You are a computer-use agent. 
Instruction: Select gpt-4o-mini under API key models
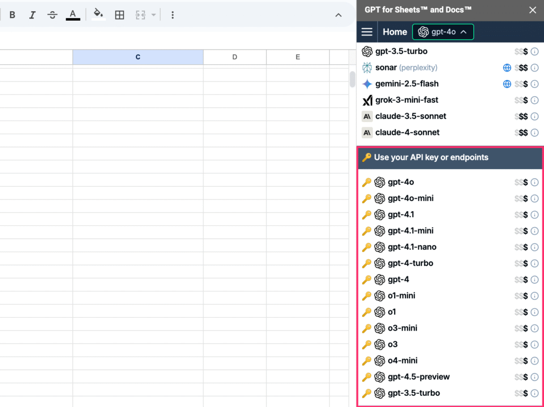click(450, 198)
